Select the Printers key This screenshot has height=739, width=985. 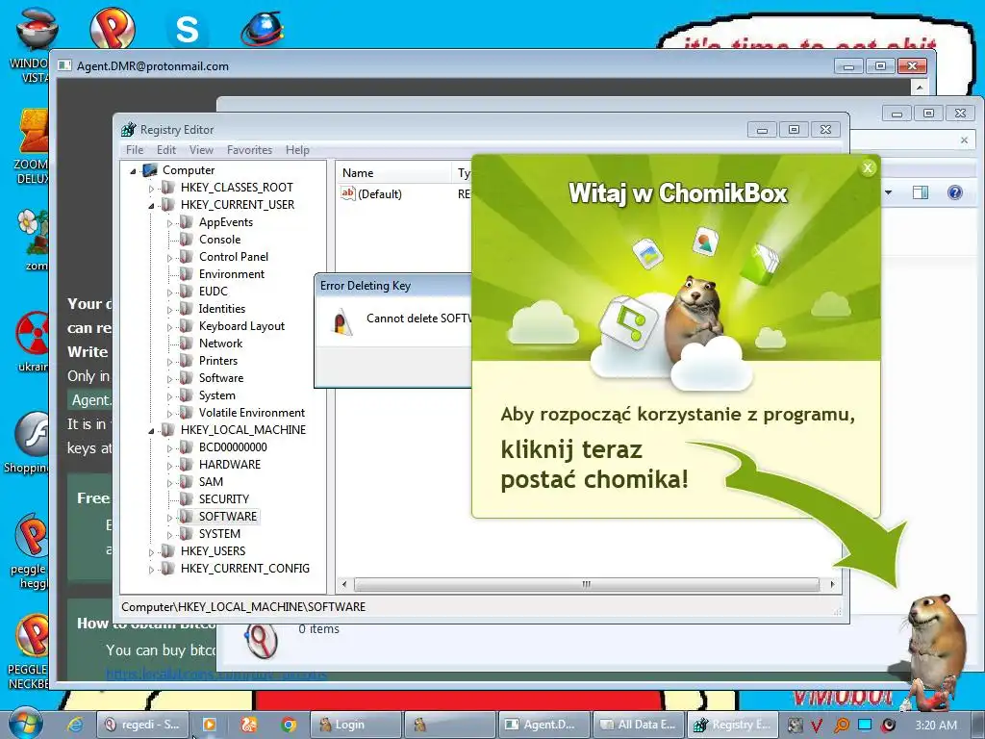point(218,361)
